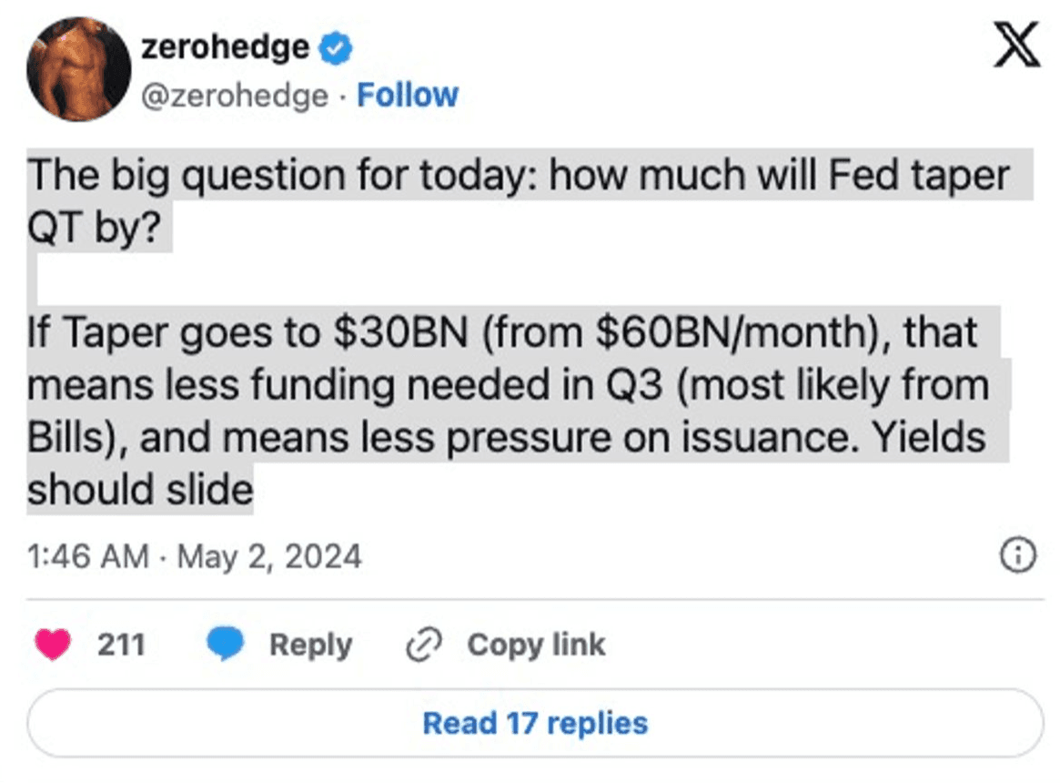Open Read 17 replies button
The height and width of the screenshot is (783, 1060).
pyautogui.click(x=535, y=724)
